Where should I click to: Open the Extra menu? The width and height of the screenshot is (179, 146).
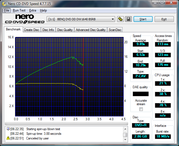pyautogui.click(x=33, y=10)
